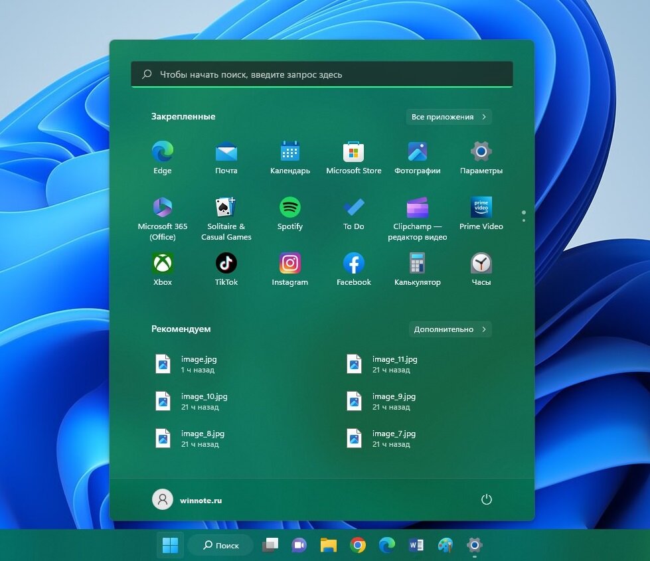Open Task View on the taskbar
The image size is (650, 561).
point(271,545)
